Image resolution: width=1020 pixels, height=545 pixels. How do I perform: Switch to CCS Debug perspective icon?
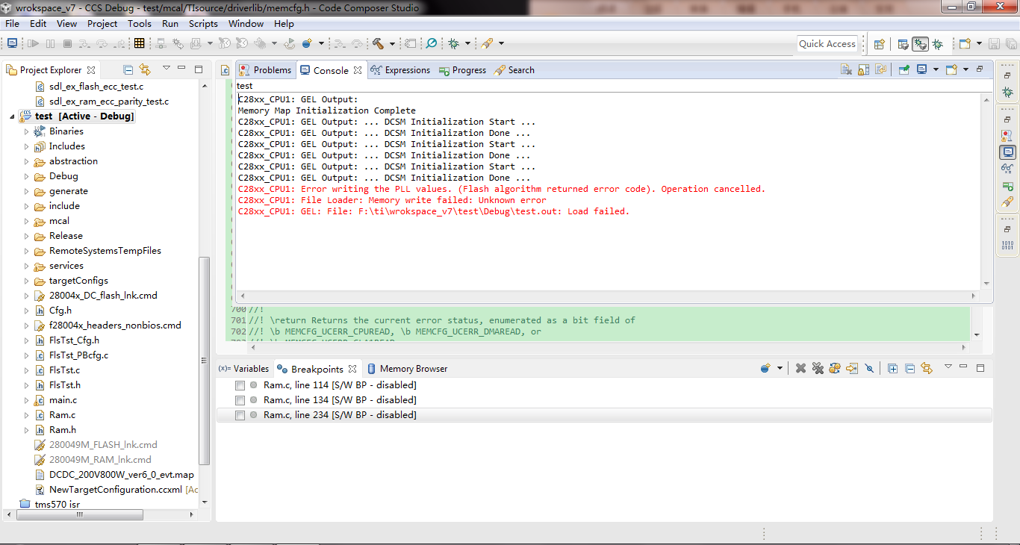[x=920, y=44]
